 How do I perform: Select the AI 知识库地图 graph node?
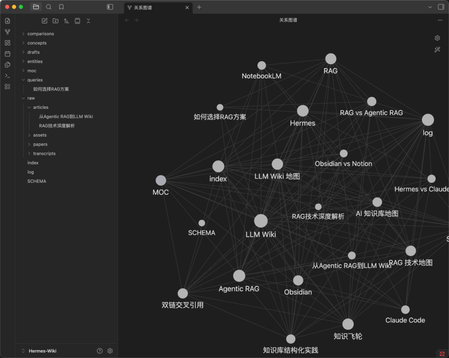[377, 202]
